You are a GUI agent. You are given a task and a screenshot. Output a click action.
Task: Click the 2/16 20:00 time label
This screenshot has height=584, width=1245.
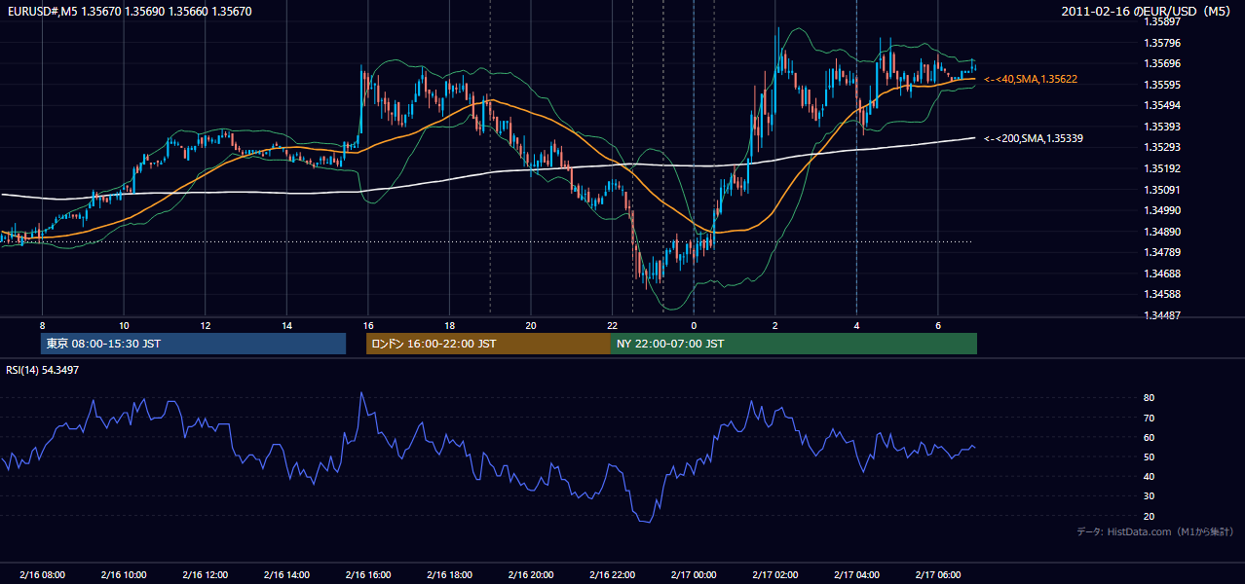[x=531, y=574]
